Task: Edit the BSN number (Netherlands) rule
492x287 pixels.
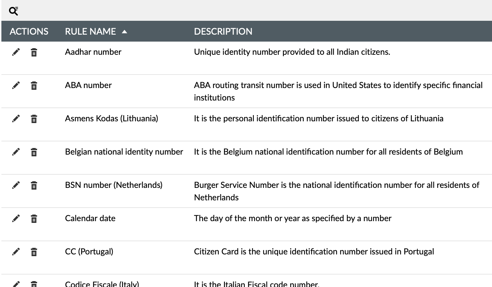Action: click(x=16, y=185)
